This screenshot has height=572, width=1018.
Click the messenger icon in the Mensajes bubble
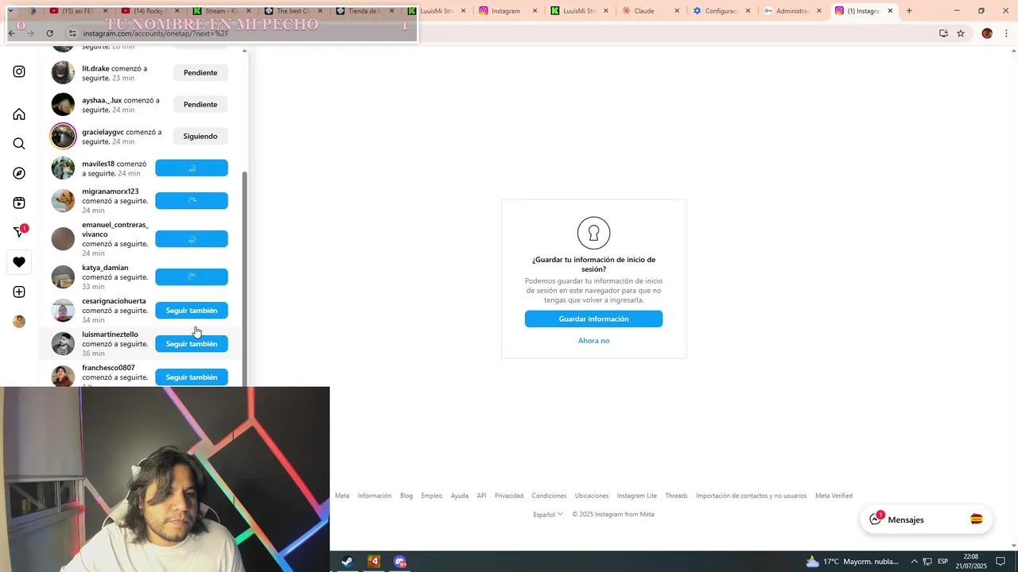tap(876, 519)
